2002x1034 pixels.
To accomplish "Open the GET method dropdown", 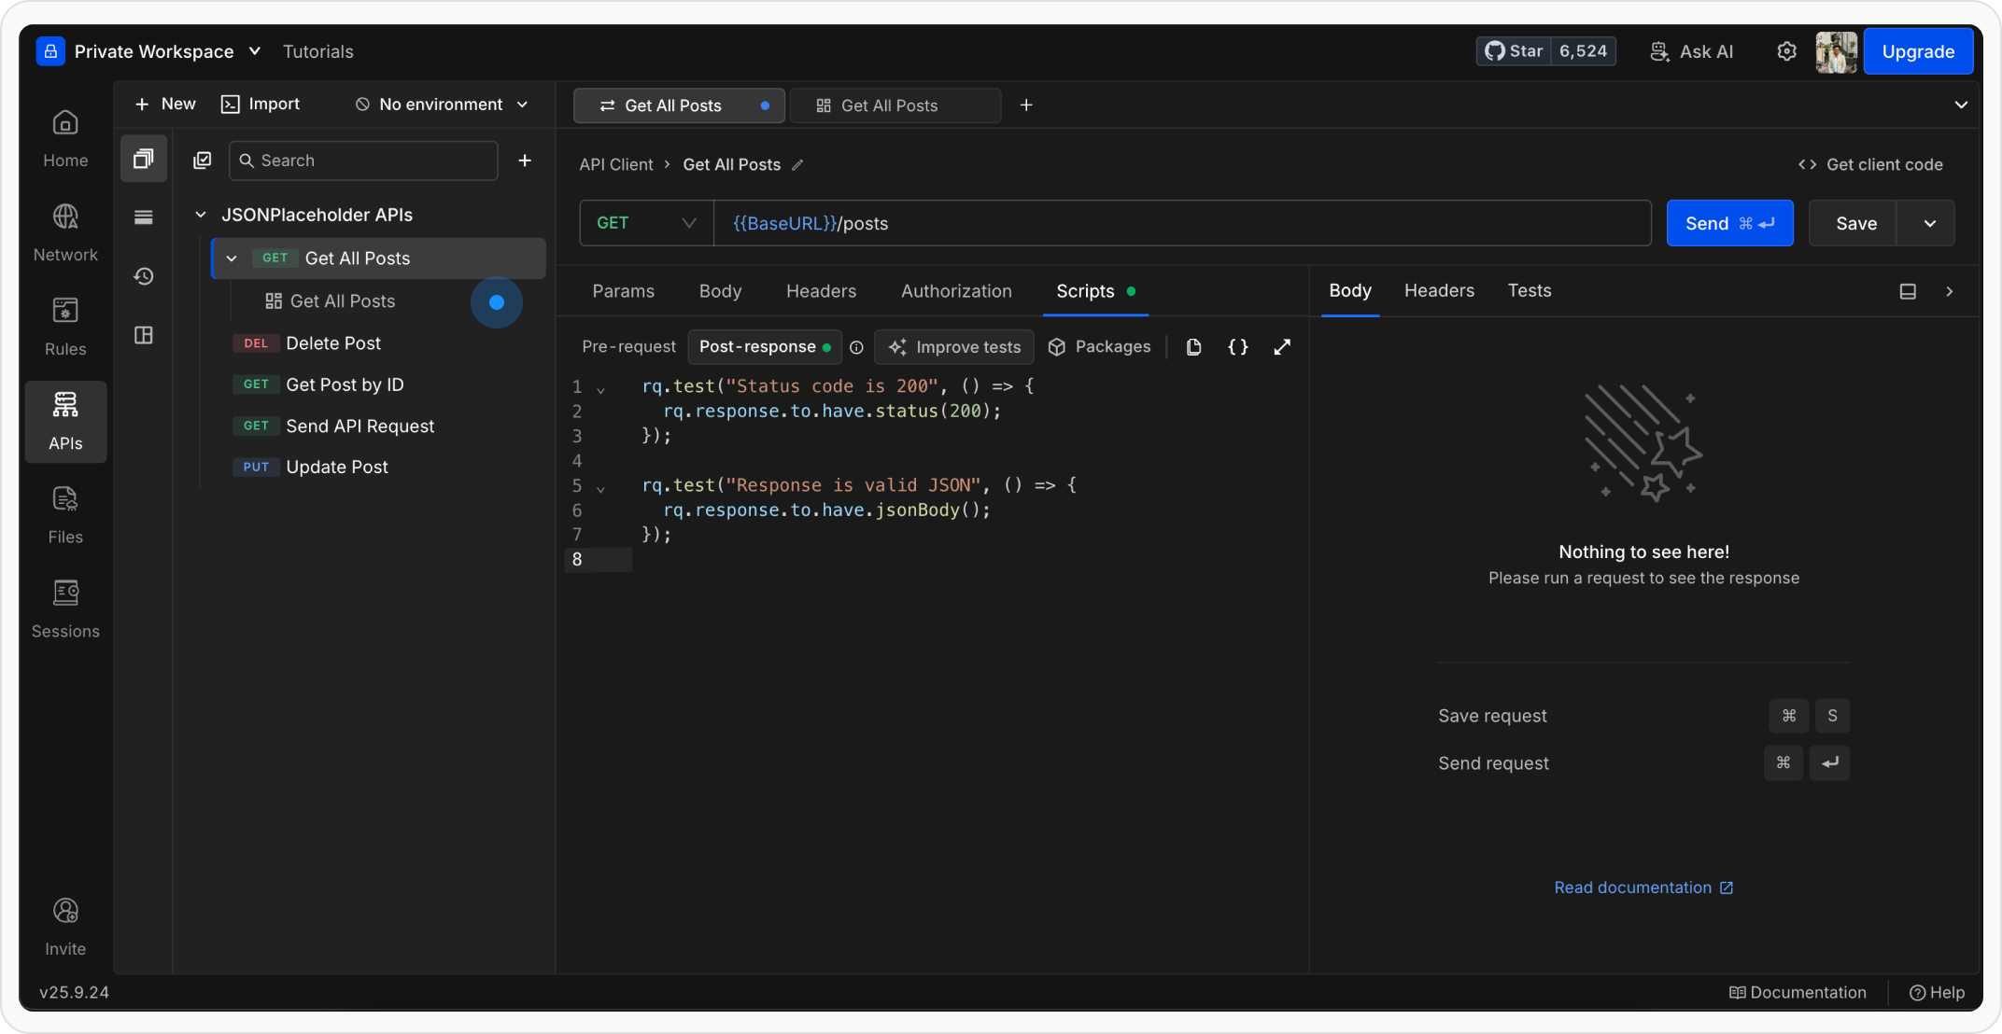I will 646,223.
